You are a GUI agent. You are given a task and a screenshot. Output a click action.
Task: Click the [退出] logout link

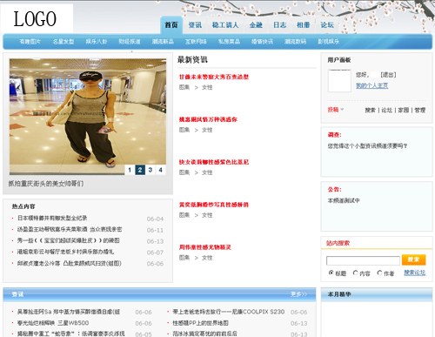[x=388, y=75]
